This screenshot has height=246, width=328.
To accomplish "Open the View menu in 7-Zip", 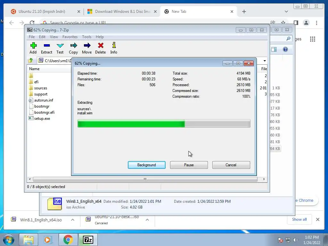I will tap(54, 37).
